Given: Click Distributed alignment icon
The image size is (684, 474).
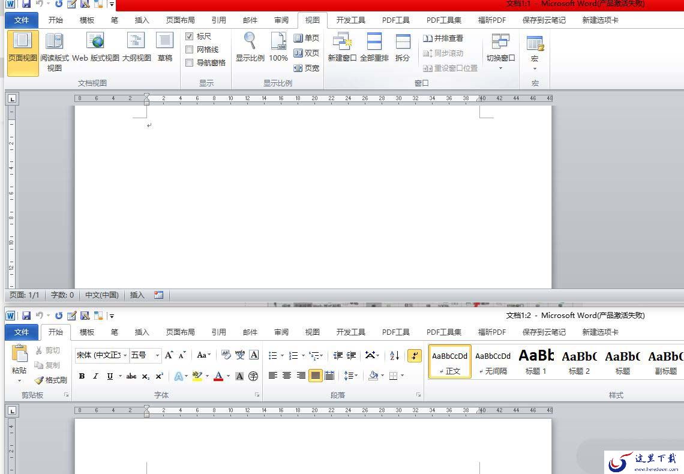Looking at the screenshot, I should point(329,376).
